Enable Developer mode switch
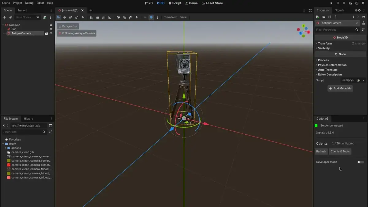The image size is (368, 207). pos(361,162)
